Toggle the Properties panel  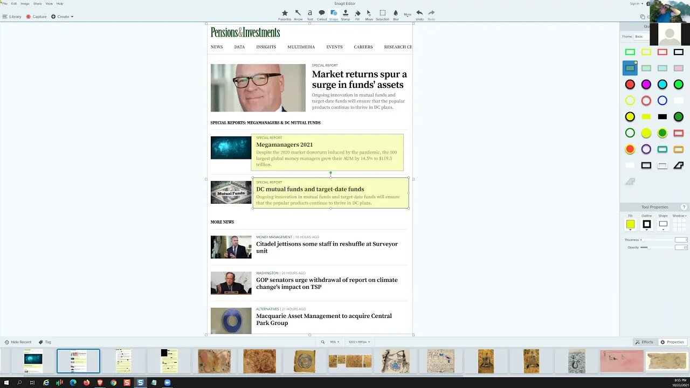click(672, 342)
